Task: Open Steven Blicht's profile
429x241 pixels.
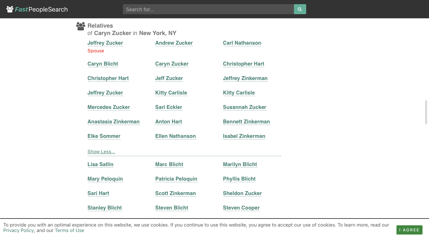Action: [x=172, y=208]
